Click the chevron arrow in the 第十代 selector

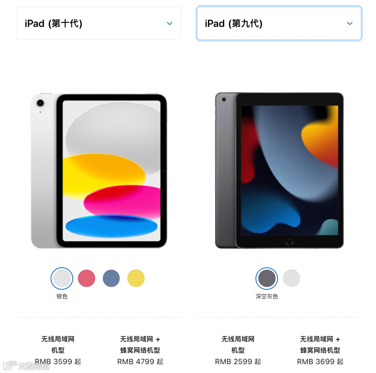pyautogui.click(x=170, y=23)
